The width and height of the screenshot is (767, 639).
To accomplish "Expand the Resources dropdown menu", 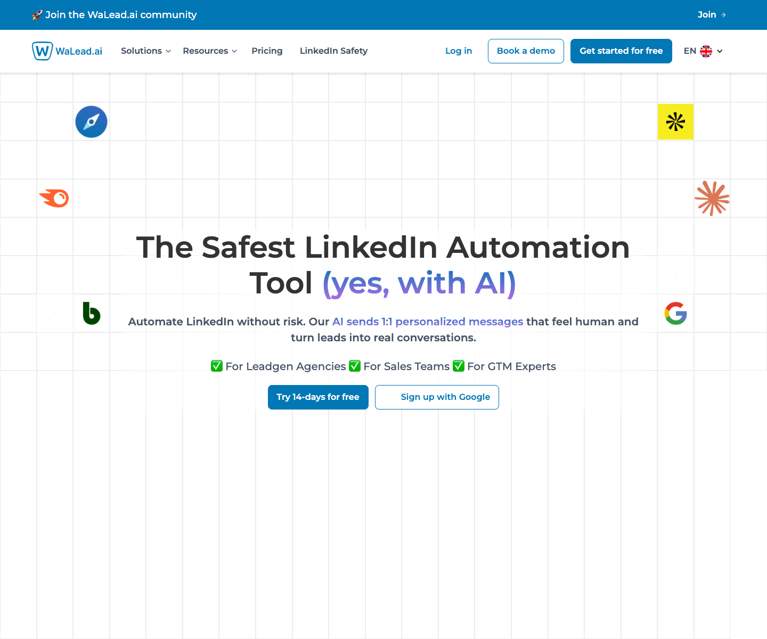I will 210,51.
